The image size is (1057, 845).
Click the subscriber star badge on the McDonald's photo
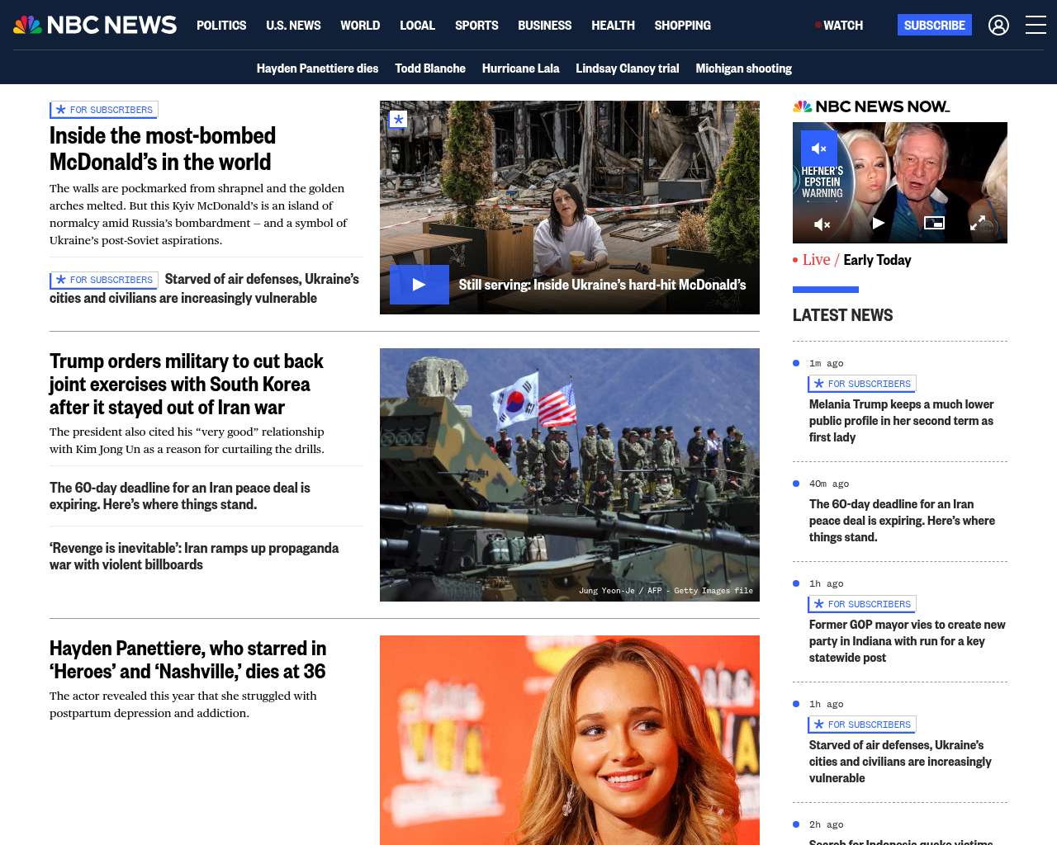[x=398, y=120]
